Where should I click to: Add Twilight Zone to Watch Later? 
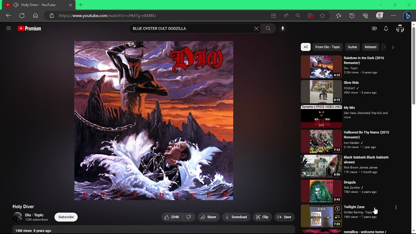click(337, 209)
